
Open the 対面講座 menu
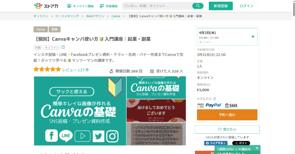(x=109, y=6)
